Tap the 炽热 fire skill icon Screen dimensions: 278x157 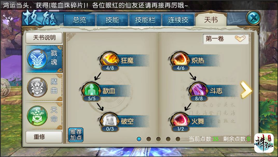(180, 59)
